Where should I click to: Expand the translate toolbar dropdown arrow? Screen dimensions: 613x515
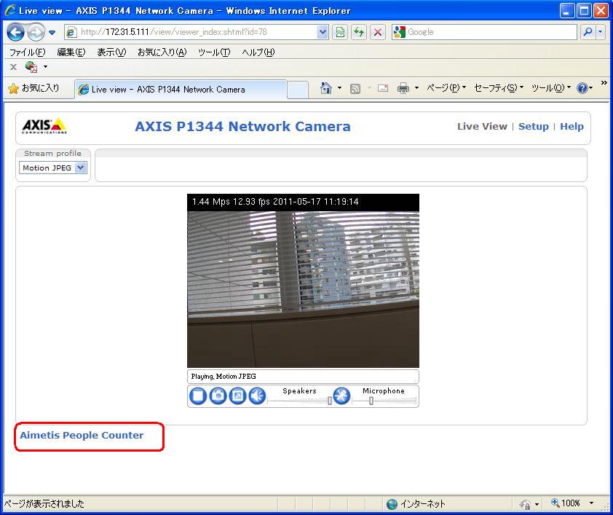pos(45,67)
